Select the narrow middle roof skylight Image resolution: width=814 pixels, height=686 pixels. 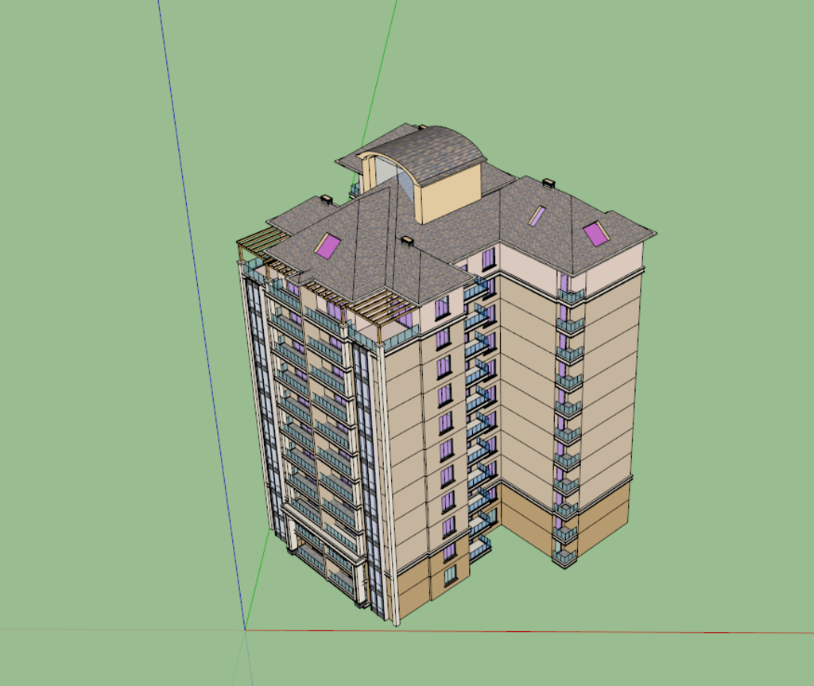click(537, 215)
